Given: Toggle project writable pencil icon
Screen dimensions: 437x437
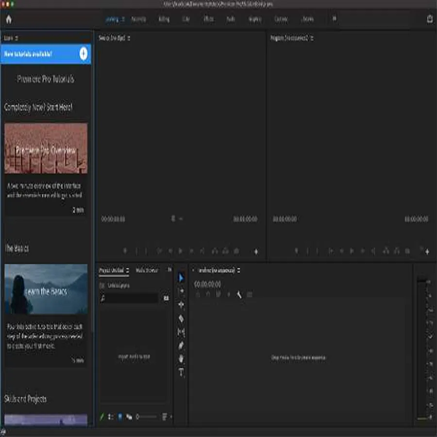Looking at the screenshot, I should click(102, 417).
